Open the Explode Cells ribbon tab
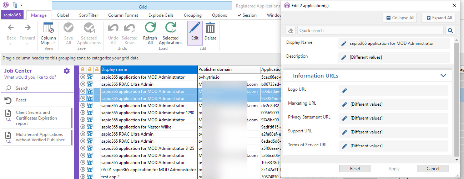 tap(161, 15)
